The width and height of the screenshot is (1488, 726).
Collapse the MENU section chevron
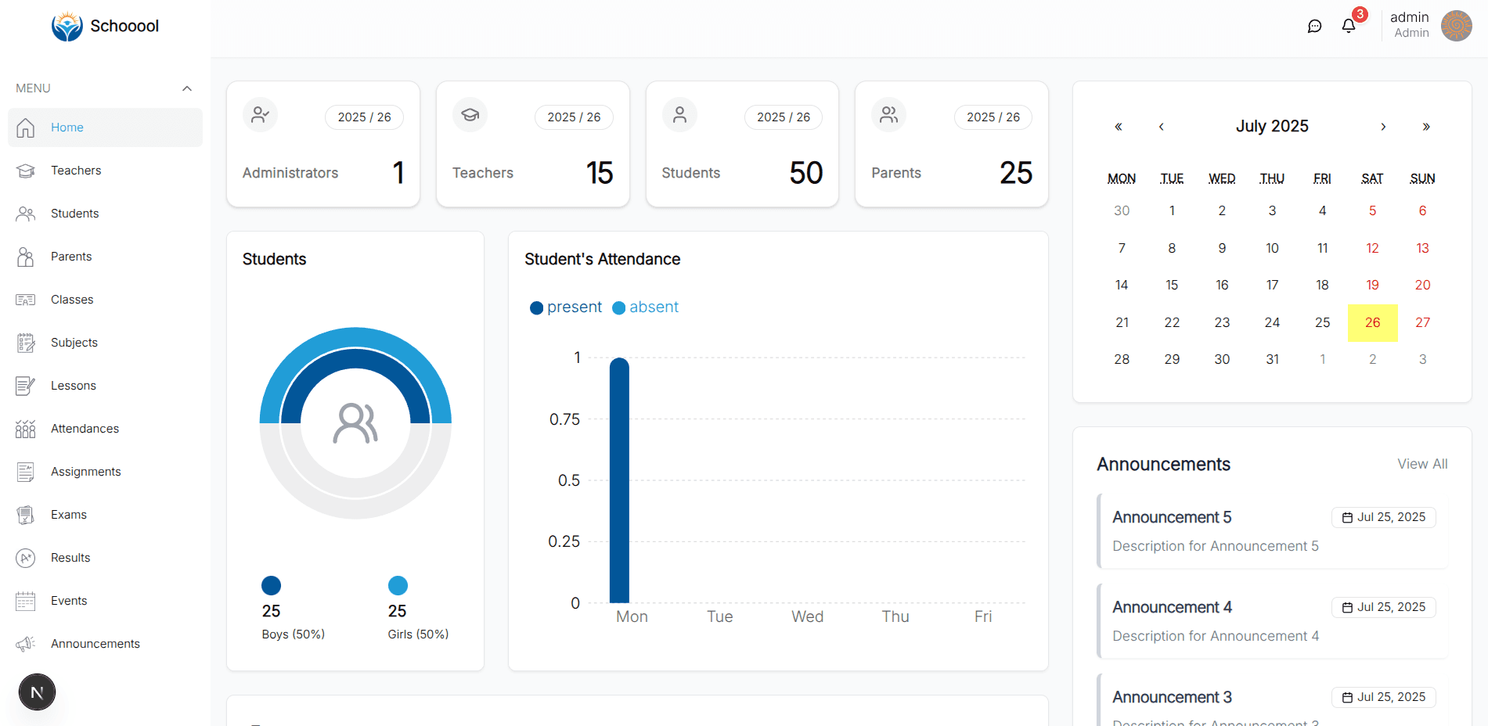coord(186,88)
